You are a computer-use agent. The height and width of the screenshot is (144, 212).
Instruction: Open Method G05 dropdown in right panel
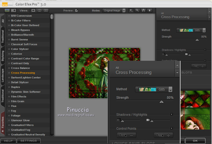pos(204,30)
